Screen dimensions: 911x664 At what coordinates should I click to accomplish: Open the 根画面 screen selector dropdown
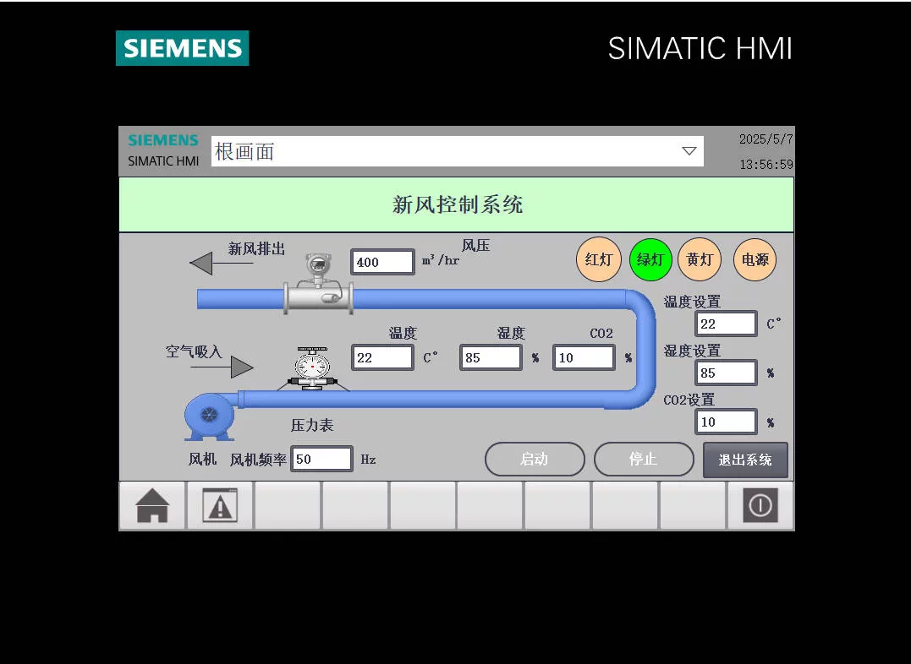coord(691,150)
